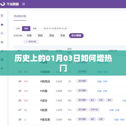Open the 2019-11-18 date range dropdown
The width and height of the screenshot is (126, 126).
tap(56, 29)
